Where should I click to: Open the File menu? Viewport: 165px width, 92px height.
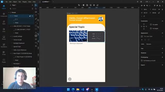[6, 2]
